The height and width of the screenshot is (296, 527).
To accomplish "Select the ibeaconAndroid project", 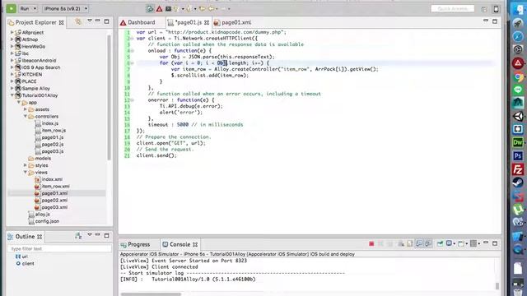I will coord(39,60).
